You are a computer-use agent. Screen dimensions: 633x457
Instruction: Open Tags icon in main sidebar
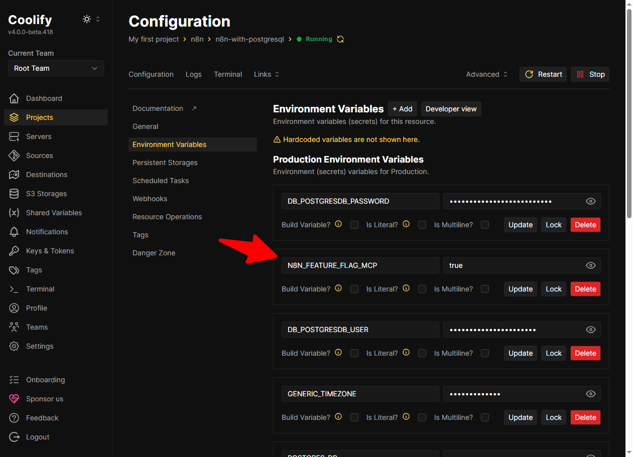(14, 270)
